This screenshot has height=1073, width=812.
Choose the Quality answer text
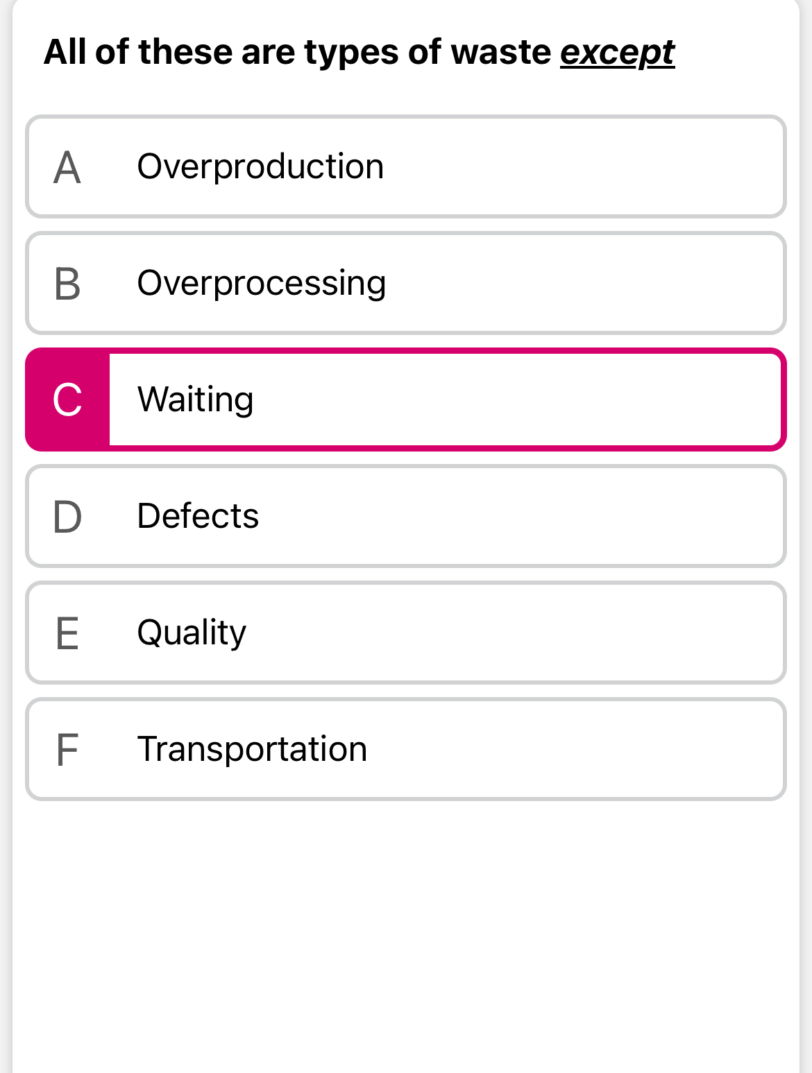pyautogui.click(x=192, y=633)
